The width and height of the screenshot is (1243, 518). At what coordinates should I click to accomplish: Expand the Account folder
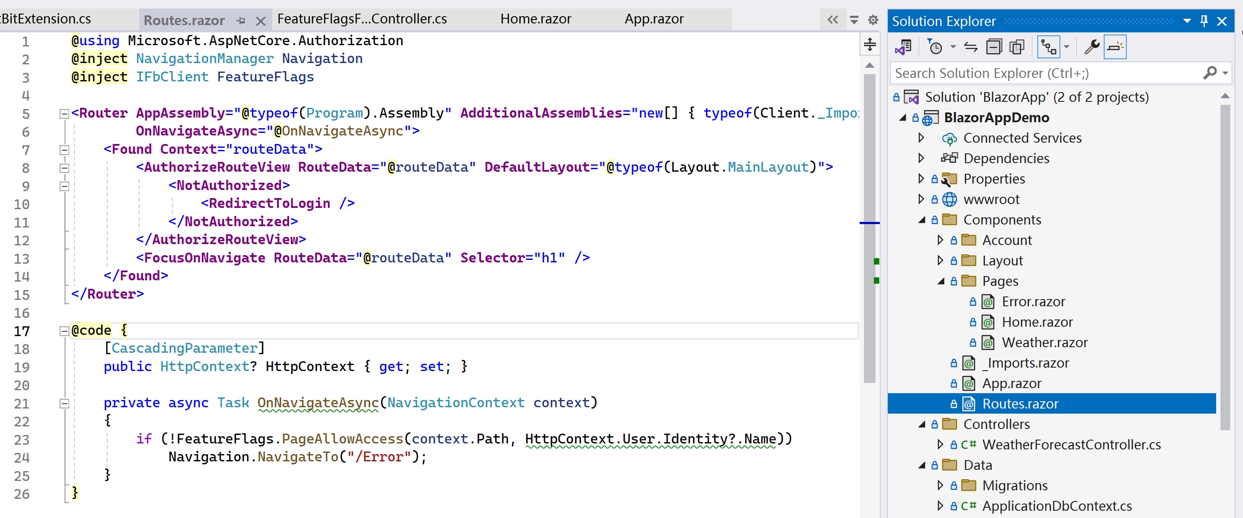click(x=940, y=240)
